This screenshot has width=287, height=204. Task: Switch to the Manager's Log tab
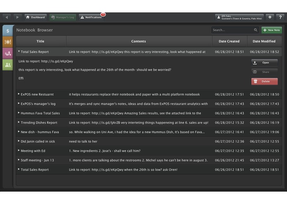coord(63,17)
